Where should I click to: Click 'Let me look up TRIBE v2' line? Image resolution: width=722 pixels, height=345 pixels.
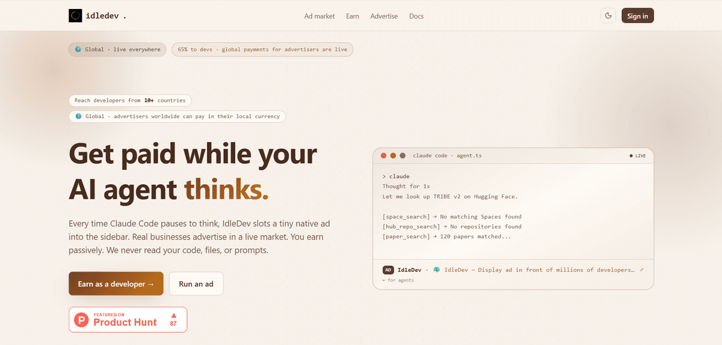click(449, 197)
